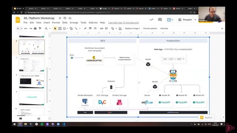
Task: Open the Arrange menu
Action: [x=74, y=23]
